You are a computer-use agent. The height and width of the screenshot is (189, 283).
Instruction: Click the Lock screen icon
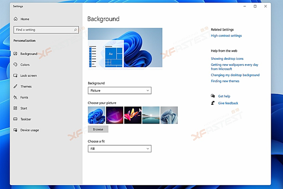click(x=16, y=75)
